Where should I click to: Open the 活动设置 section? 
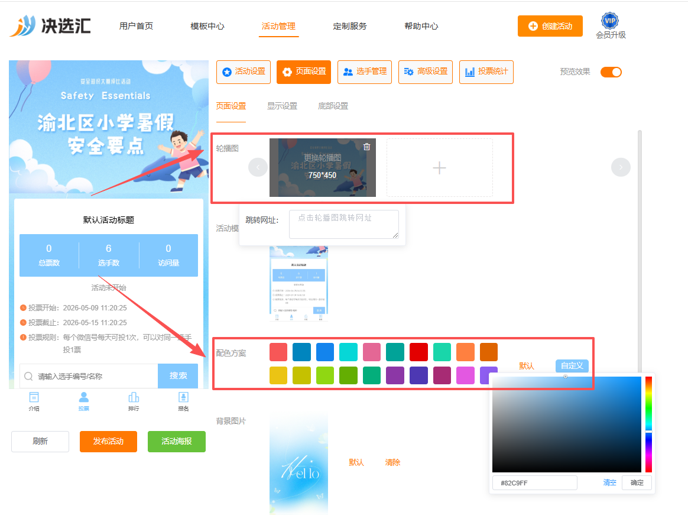tap(244, 72)
